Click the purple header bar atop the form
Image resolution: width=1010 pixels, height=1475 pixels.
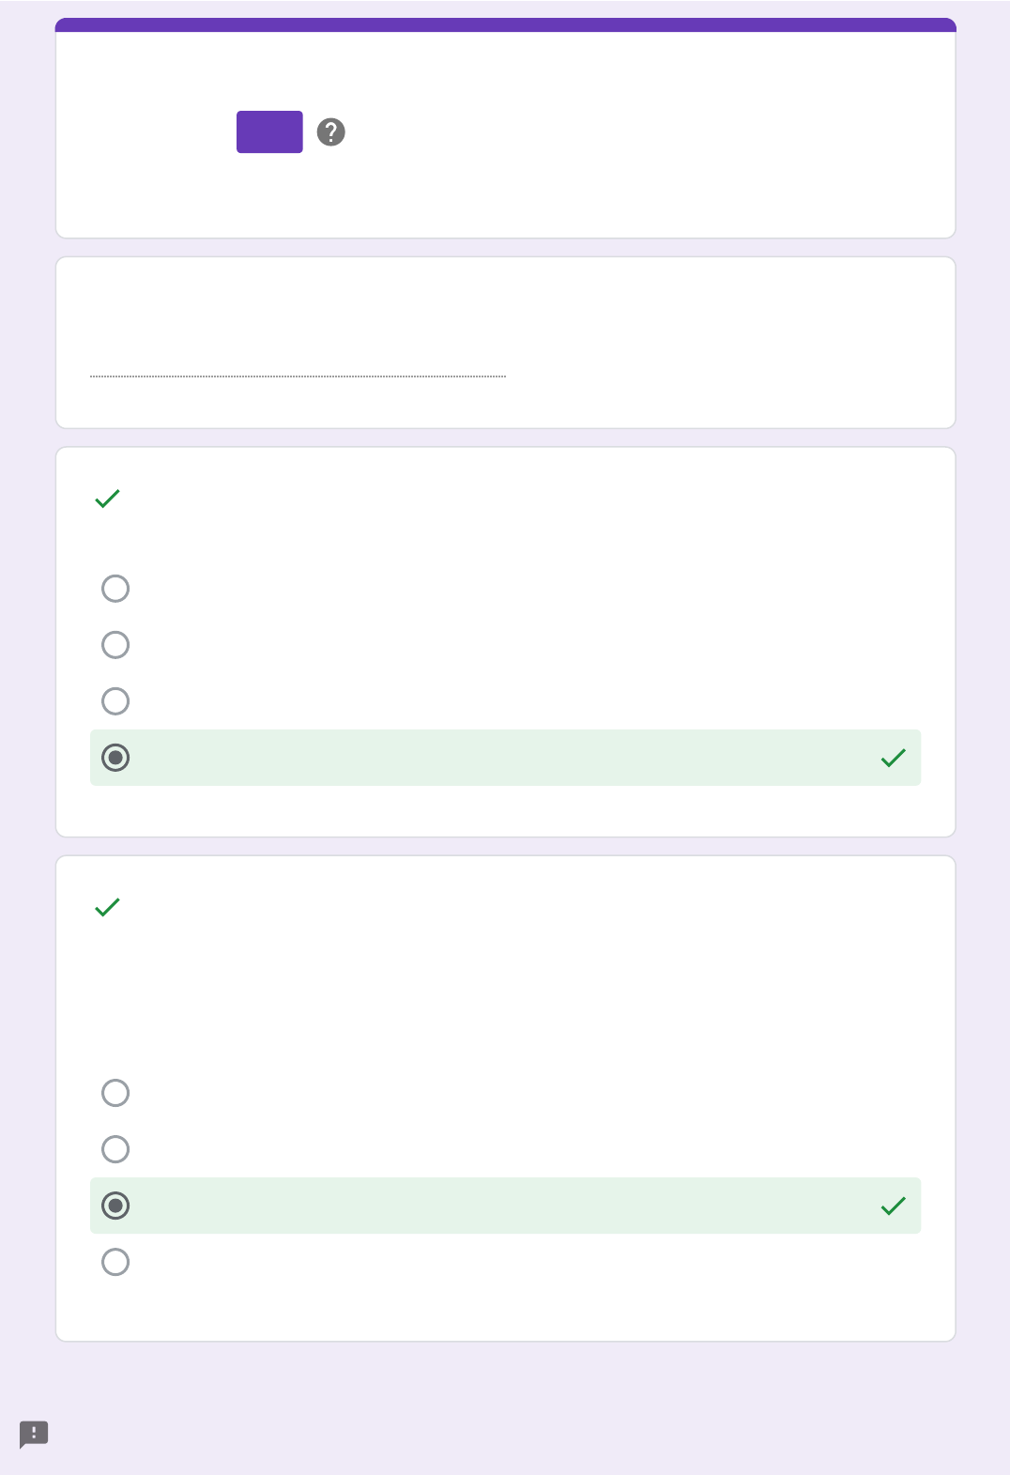click(505, 24)
